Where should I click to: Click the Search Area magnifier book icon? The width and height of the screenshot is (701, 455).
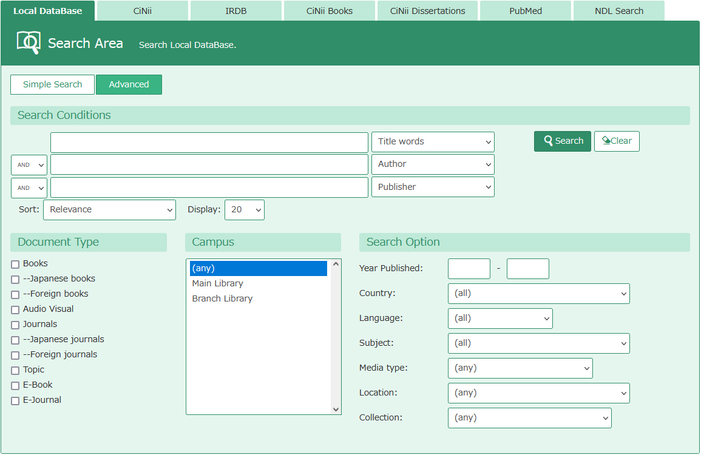(29, 42)
